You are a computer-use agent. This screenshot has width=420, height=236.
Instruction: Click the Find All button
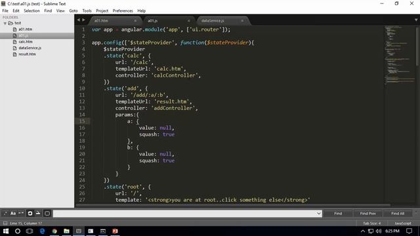(398, 213)
